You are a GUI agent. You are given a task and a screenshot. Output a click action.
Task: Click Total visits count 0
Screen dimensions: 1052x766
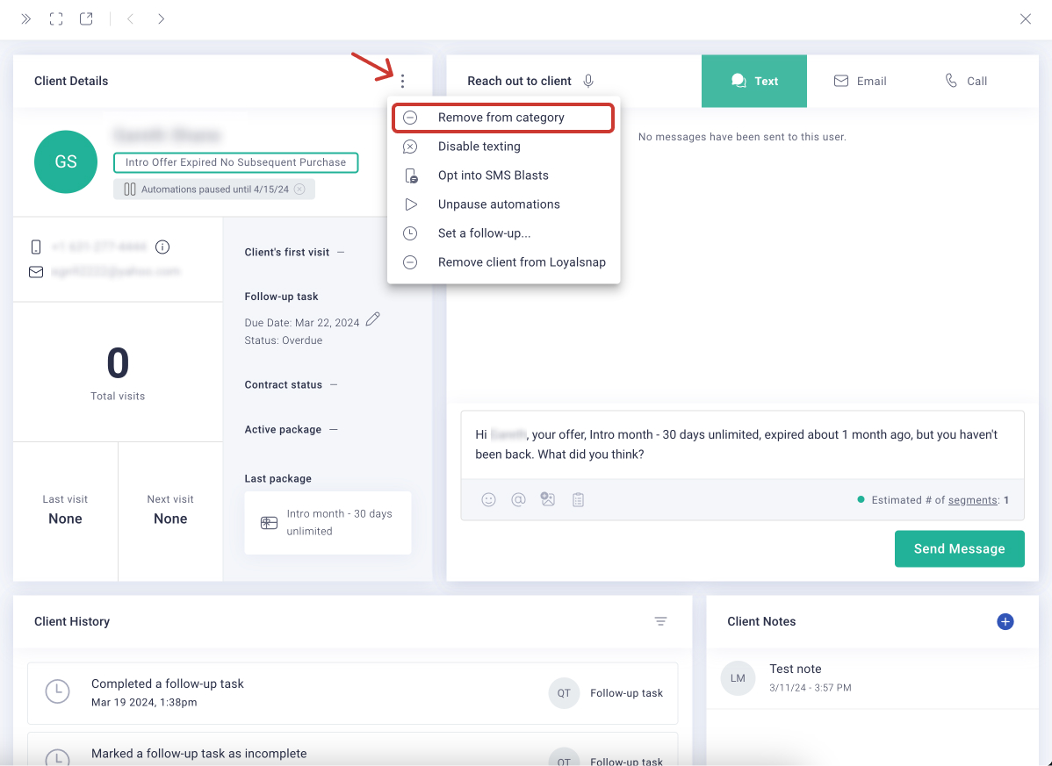pos(118,362)
